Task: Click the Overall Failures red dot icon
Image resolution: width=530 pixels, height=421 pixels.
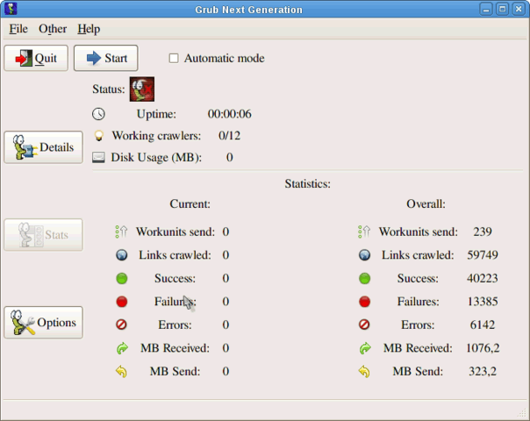Action: (364, 302)
